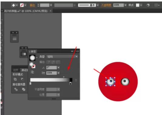Click the reverse gradient icon
Screen dimensions: 162x115
pos(32,72)
